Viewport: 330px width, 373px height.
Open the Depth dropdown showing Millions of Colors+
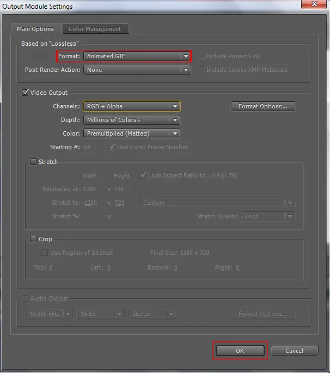coord(132,120)
